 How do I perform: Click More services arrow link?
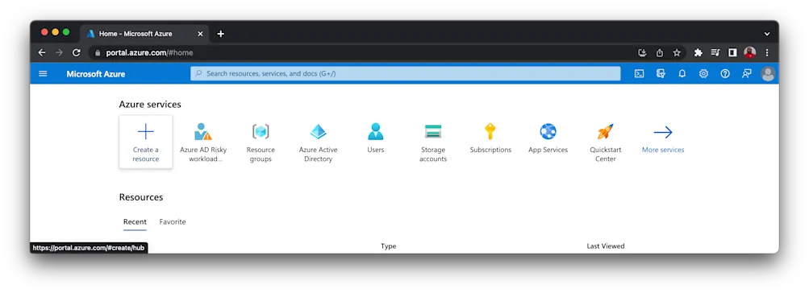(663, 138)
